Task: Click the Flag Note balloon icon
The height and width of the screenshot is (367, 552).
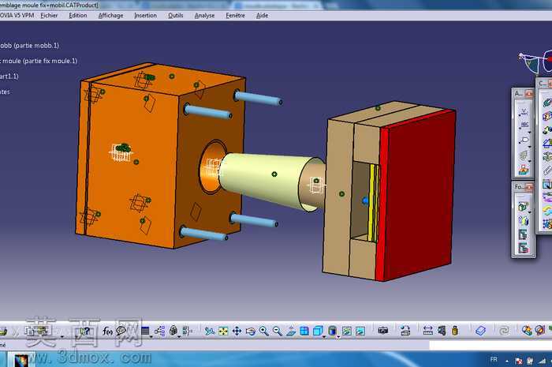Action: tap(523, 140)
